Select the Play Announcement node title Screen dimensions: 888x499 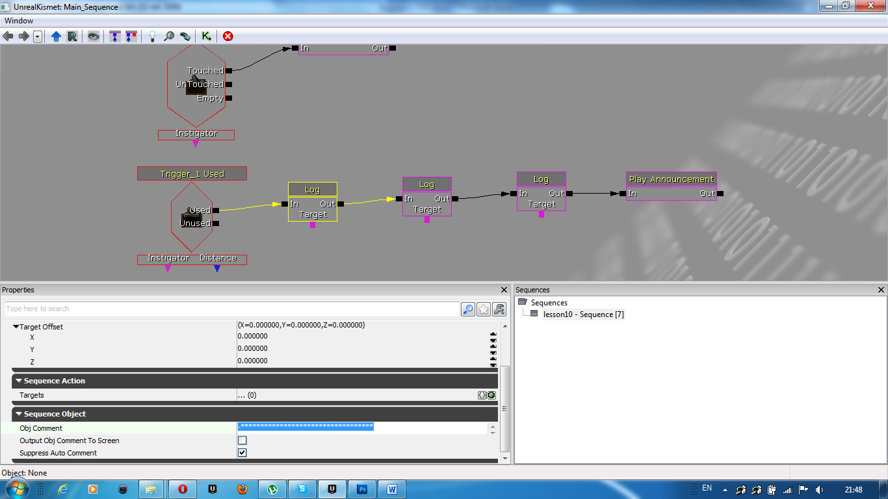[672, 179]
